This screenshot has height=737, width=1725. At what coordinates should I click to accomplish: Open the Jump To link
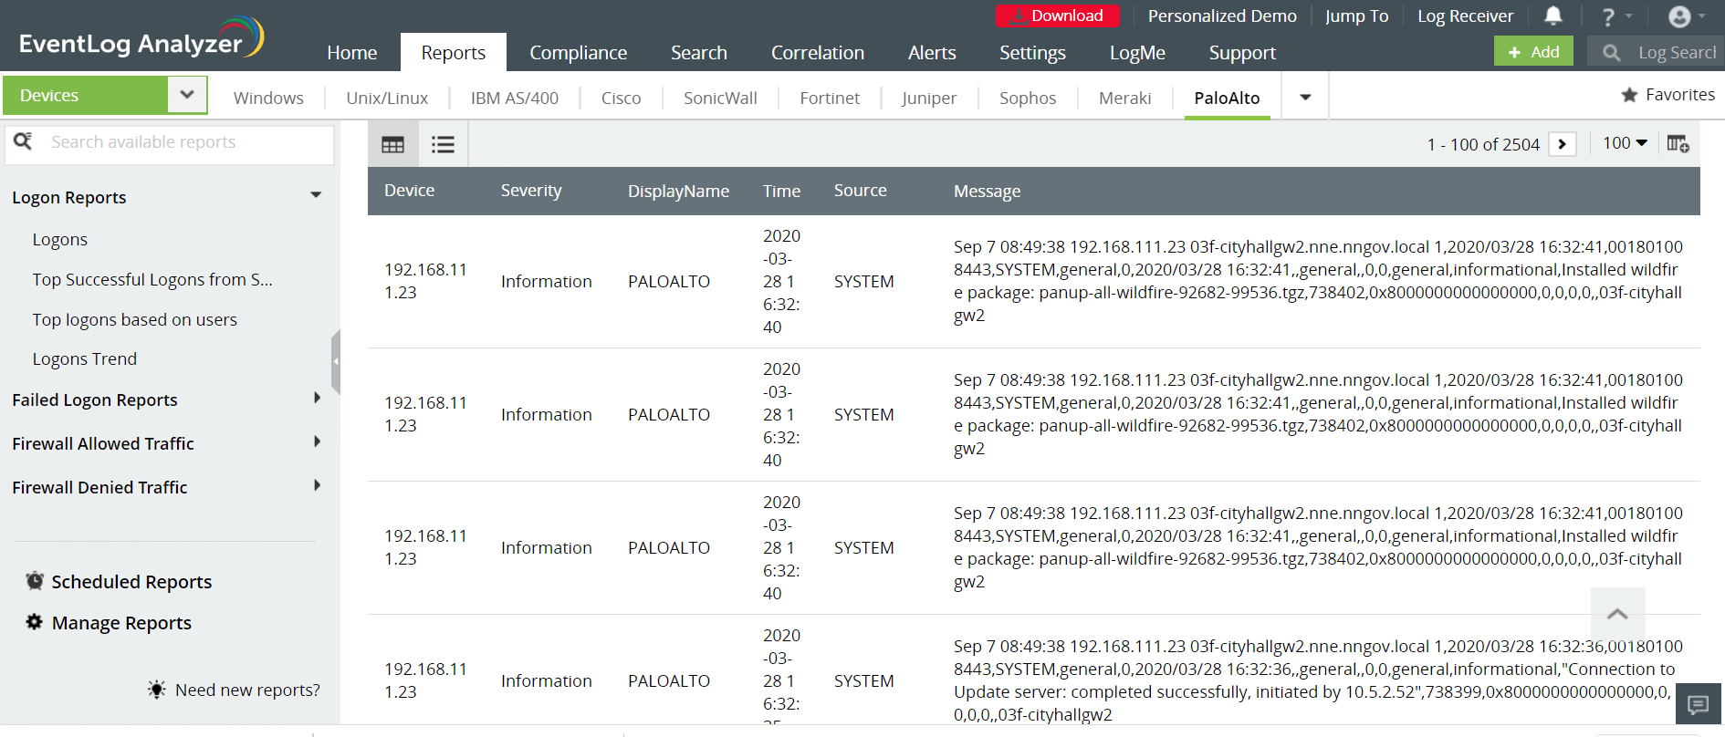click(1356, 16)
